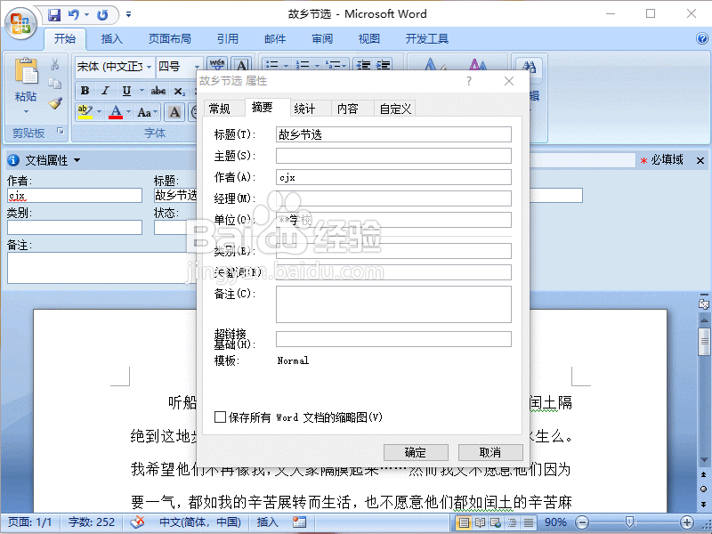Click the Cut scissors icon

55,64
